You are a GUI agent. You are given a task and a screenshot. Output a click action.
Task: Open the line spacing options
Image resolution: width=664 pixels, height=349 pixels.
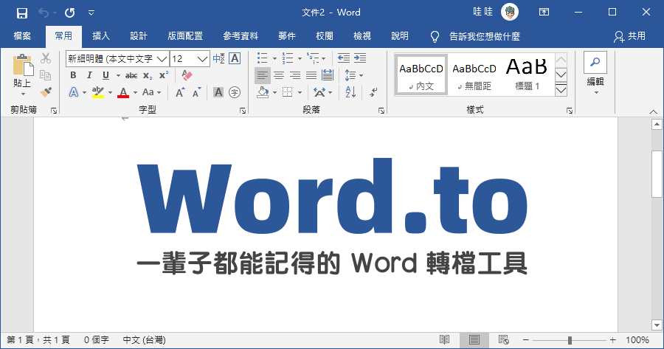[353, 75]
